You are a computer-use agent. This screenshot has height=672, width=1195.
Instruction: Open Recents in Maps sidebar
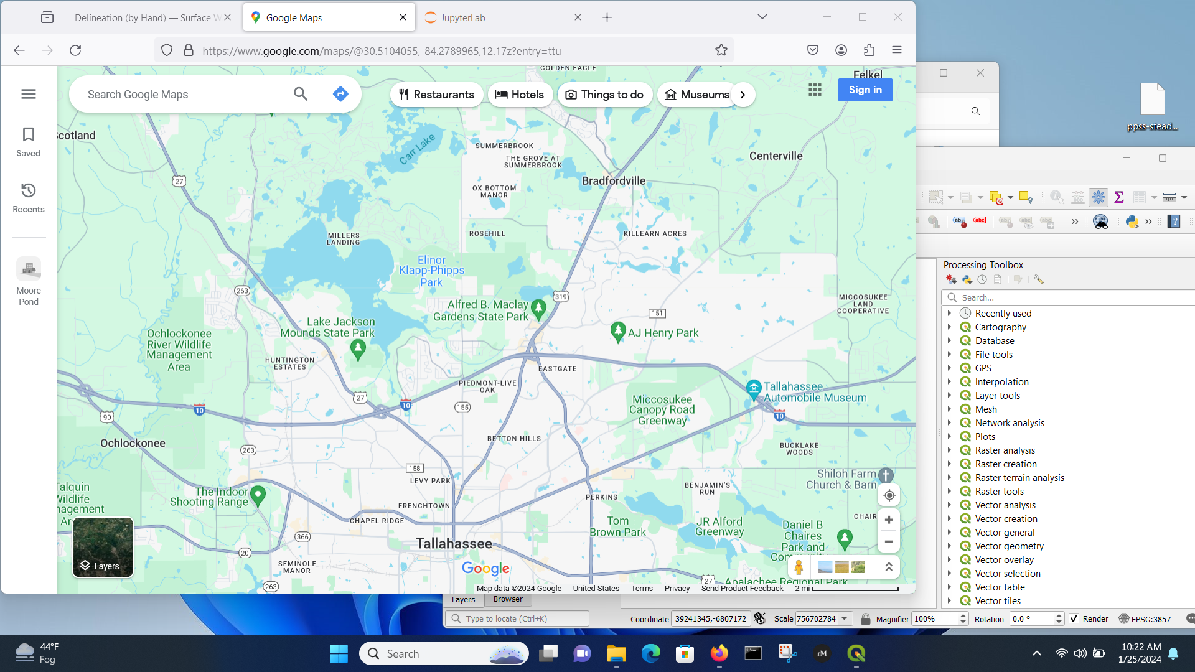point(29,198)
